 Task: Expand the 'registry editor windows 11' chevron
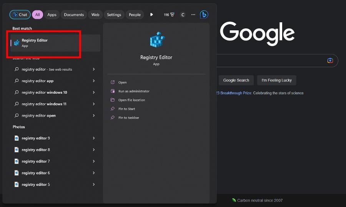(x=94, y=104)
